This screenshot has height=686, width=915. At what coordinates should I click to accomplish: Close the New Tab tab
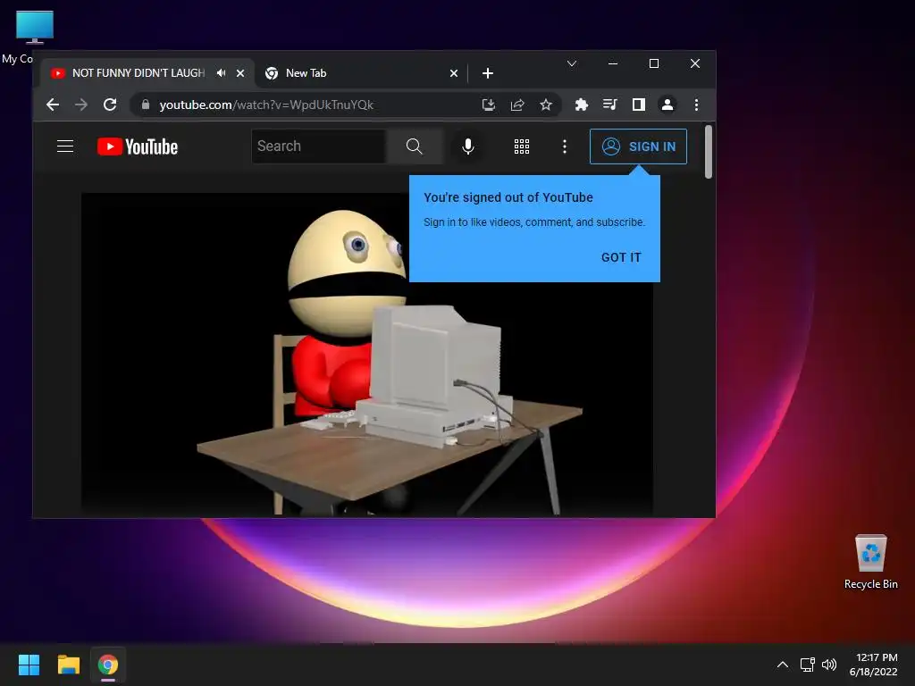[454, 73]
